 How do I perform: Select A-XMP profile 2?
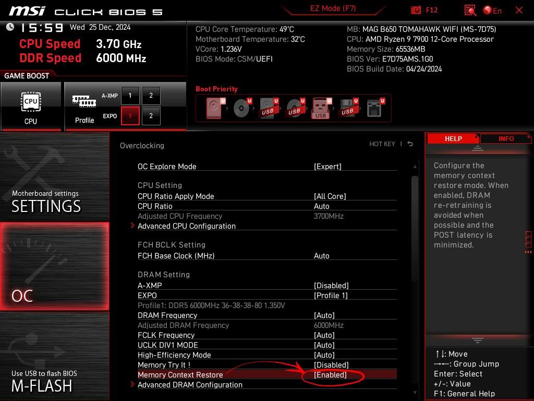pyautogui.click(x=151, y=96)
